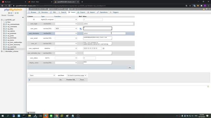
Task: Collapse all navigation tree icon
Action: click(x=23, y=17)
